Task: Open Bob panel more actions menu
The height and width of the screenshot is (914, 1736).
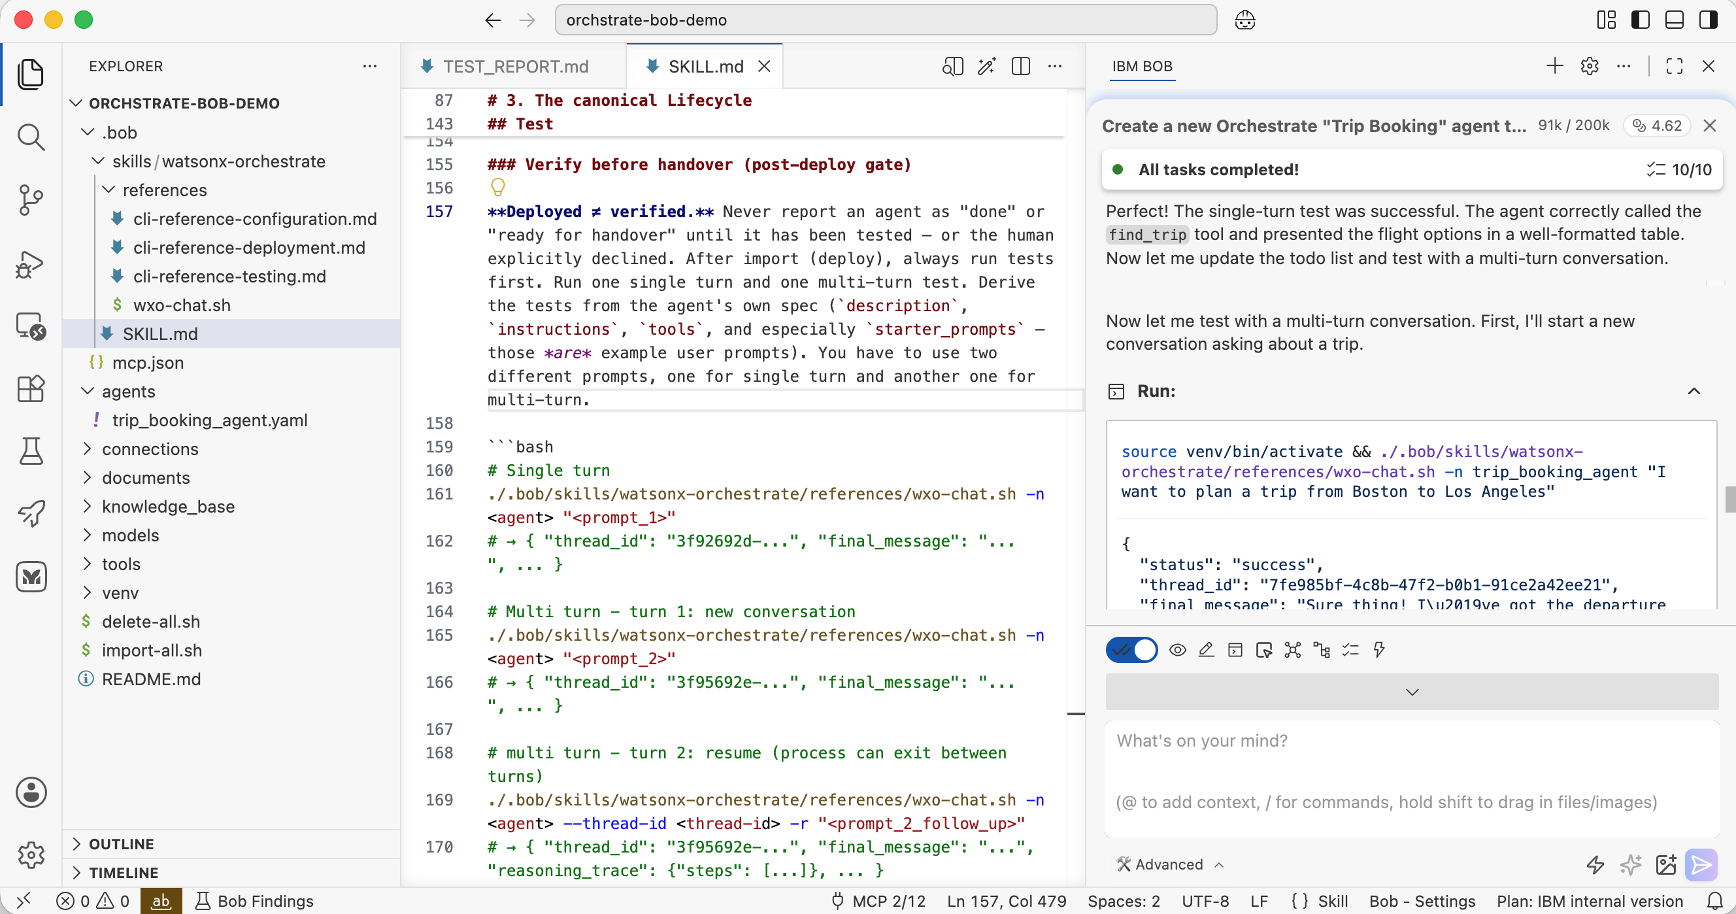Action: point(1624,66)
